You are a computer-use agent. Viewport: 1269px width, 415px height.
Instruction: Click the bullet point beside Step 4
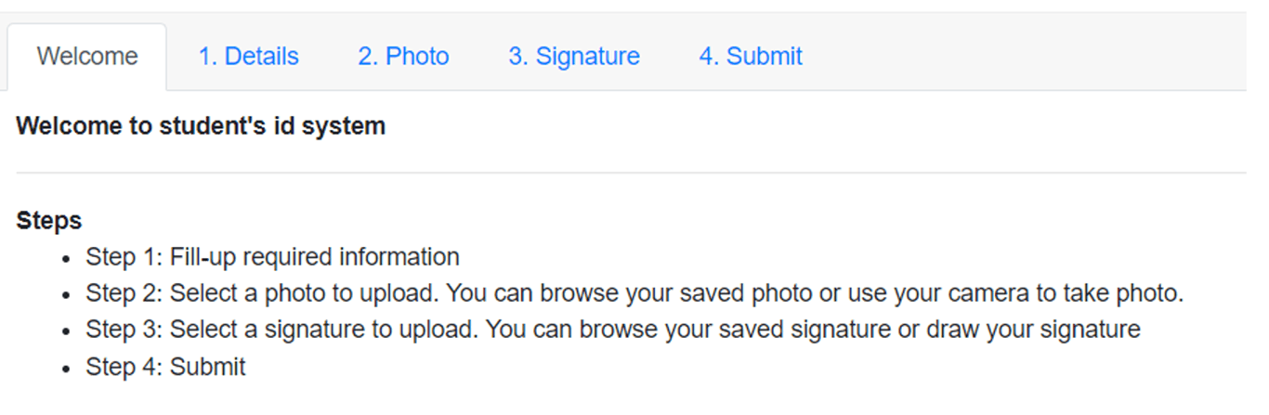click(x=66, y=368)
